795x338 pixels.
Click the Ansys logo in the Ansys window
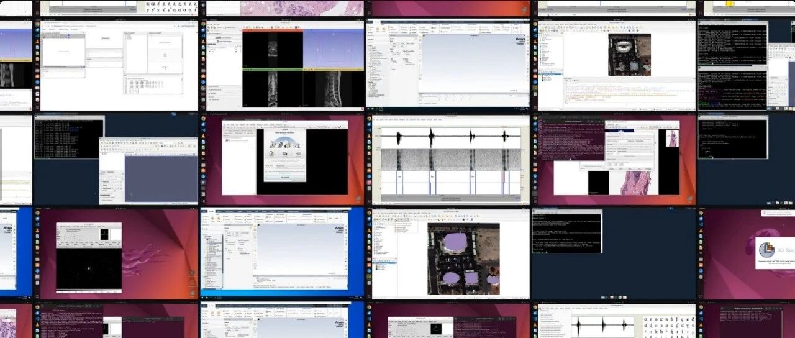(520, 41)
